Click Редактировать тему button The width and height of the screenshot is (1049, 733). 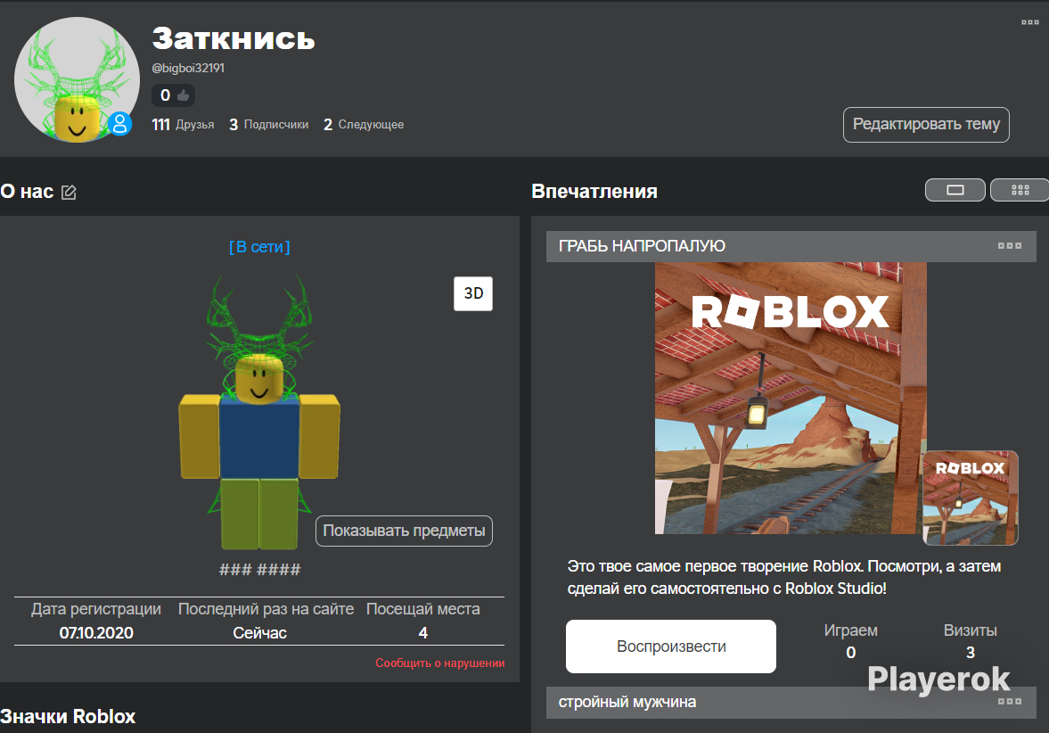tap(926, 125)
